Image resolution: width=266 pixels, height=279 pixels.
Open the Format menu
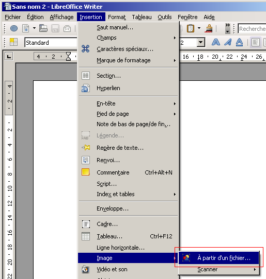(x=117, y=17)
